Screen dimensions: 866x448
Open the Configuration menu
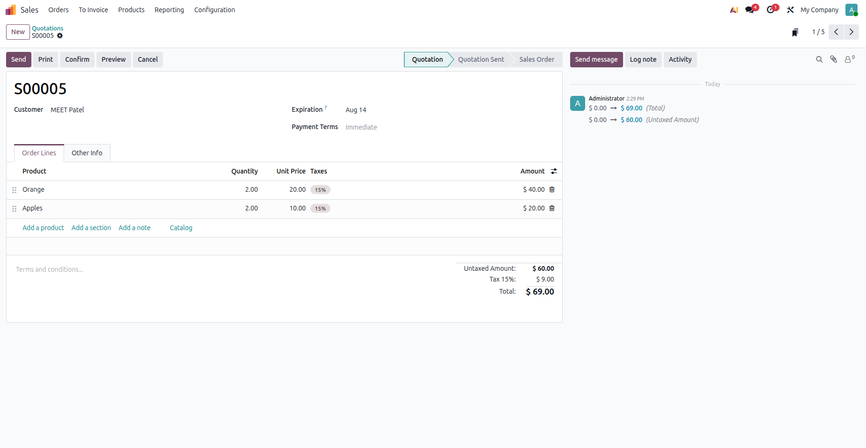point(214,10)
